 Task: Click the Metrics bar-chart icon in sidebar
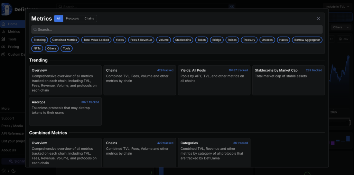pos(3,31)
